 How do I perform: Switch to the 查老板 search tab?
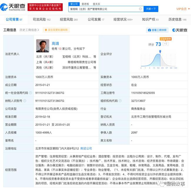click(x=85, y=4)
